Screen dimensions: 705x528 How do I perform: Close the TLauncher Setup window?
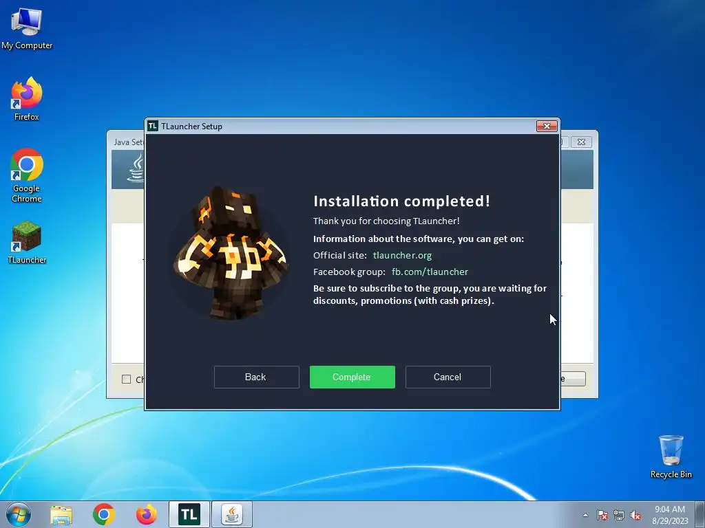[x=547, y=126]
